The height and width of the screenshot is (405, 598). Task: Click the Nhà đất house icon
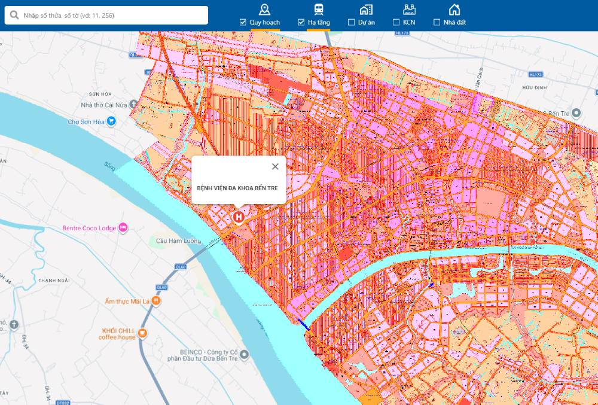pos(454,9)
